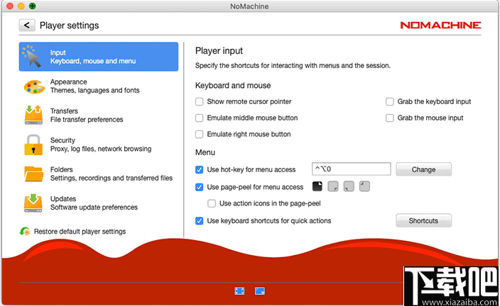Enable Emulate middle mouse button
500x306 pixels.
coord(200,118)
